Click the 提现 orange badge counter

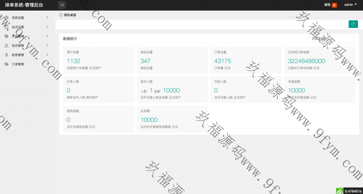(x=334, y=5)
